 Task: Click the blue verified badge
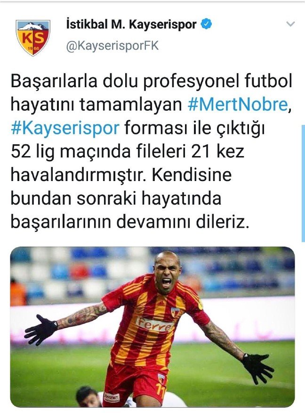pyautogui.click(x=207, y=24)
